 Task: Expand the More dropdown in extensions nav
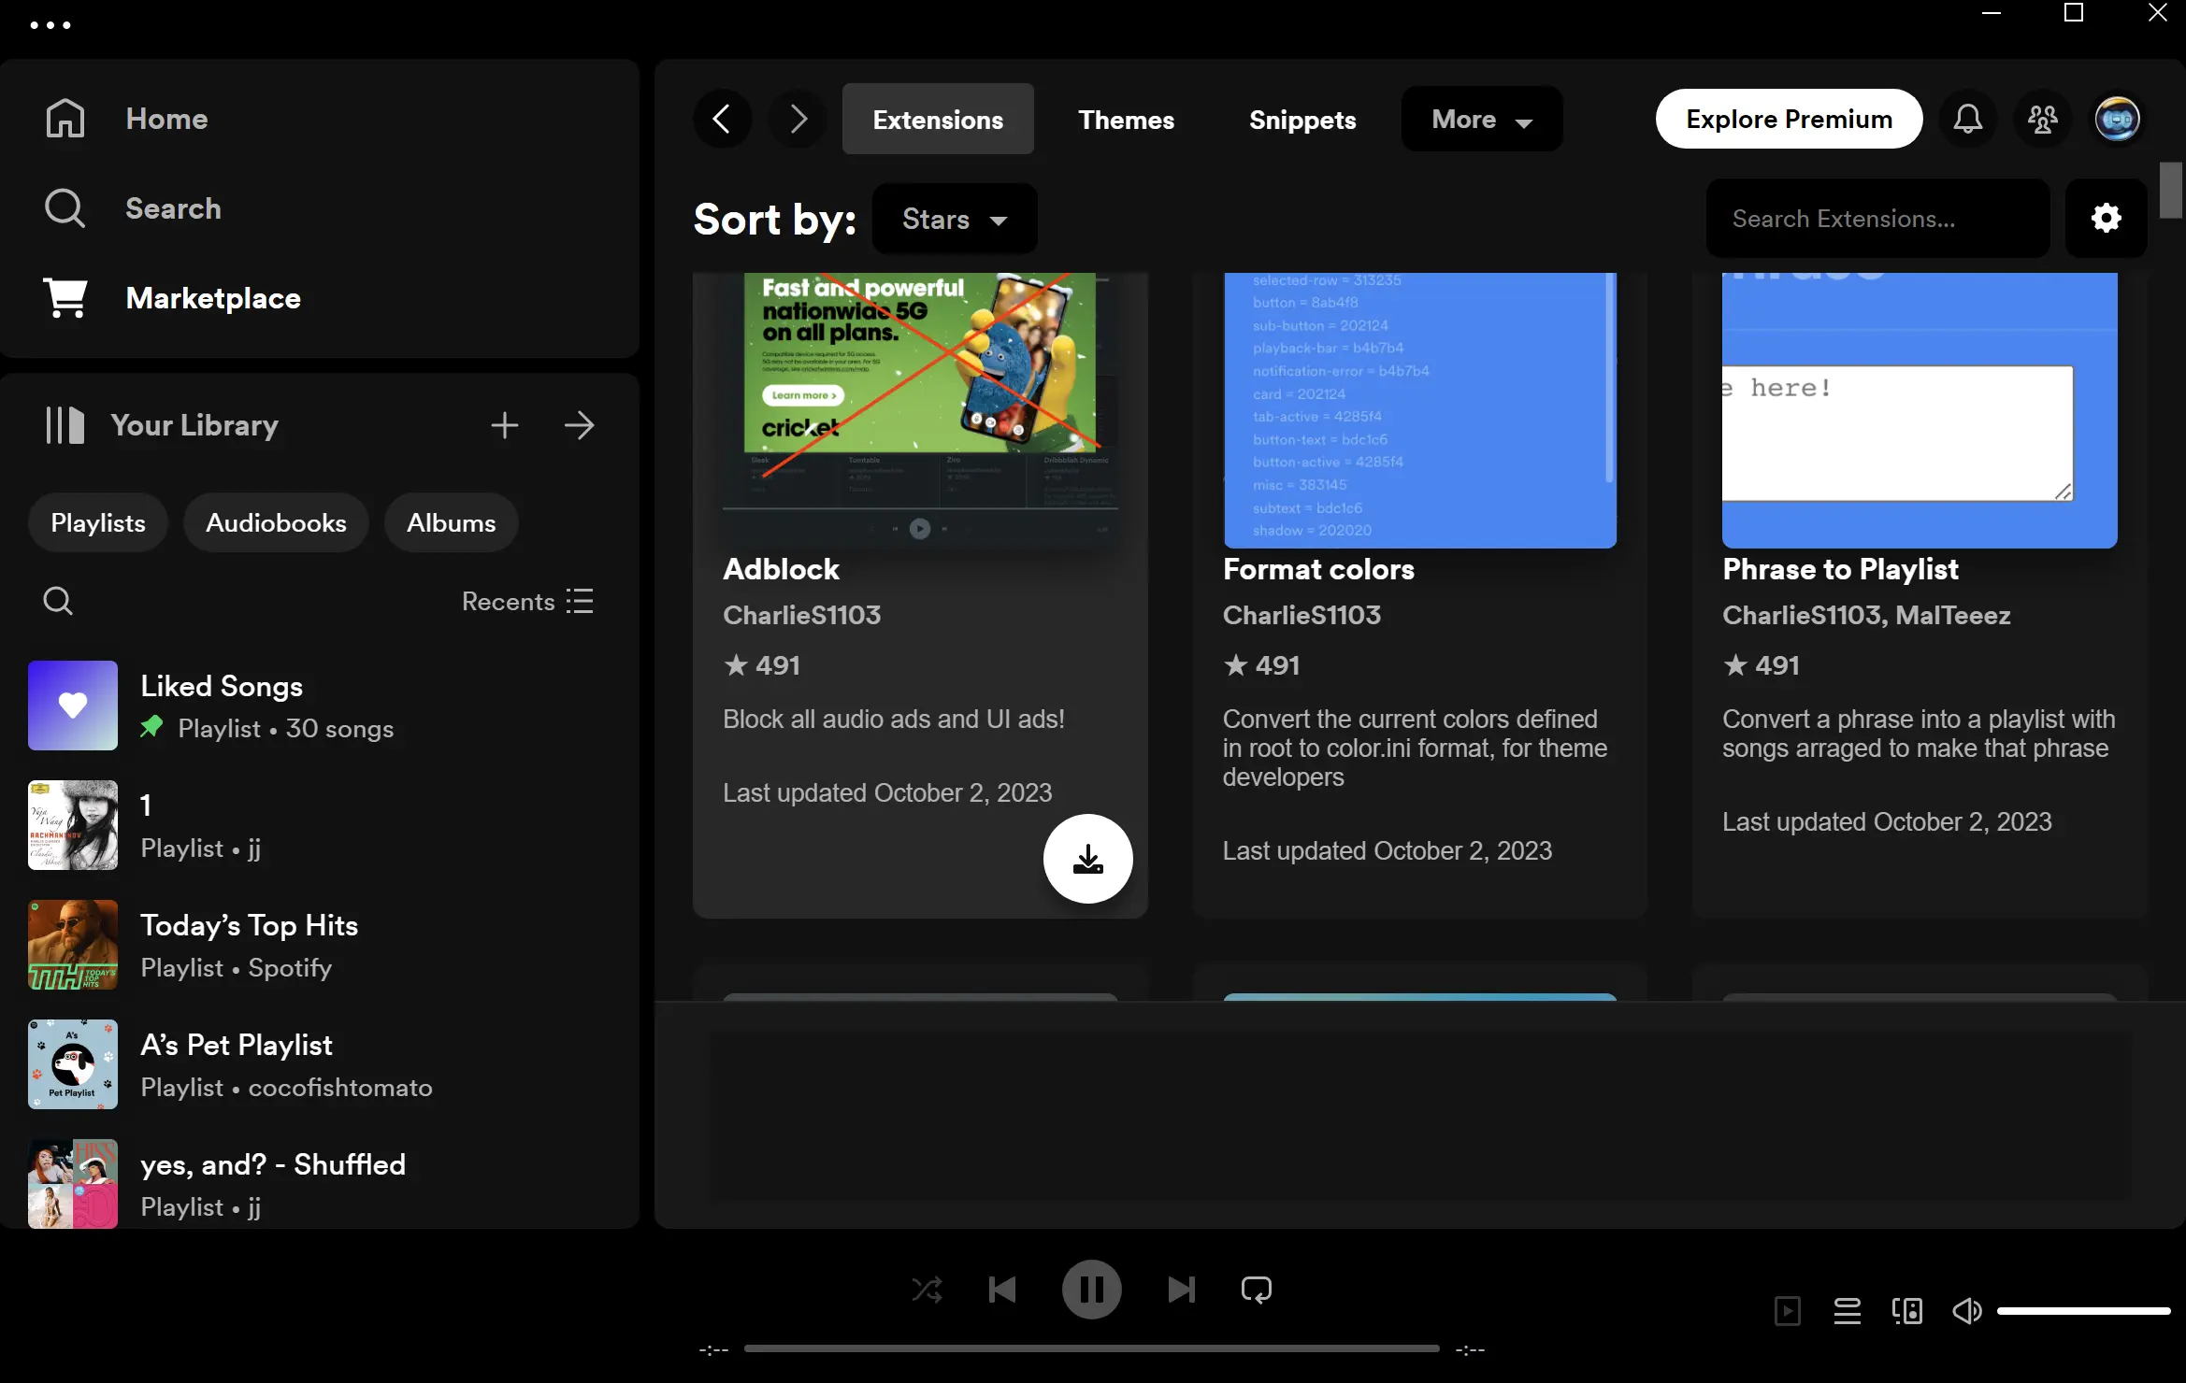(1480, 118)
